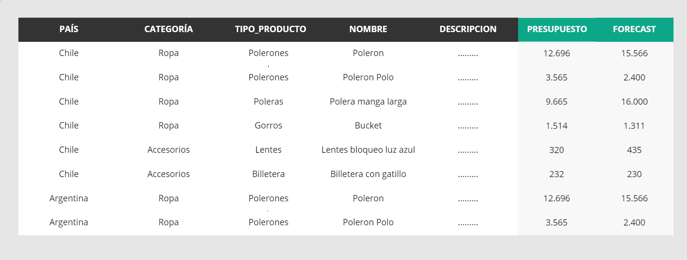Click the 1.311 forecast cell
Viewport: 687px width, 260px height.
(x=634, y=126)
